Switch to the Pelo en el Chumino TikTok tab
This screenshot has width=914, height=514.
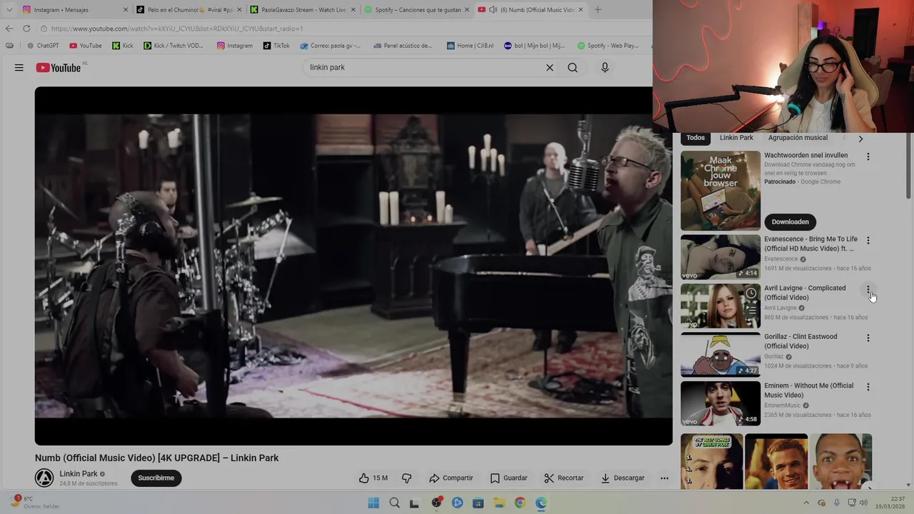tap(189, 10)
